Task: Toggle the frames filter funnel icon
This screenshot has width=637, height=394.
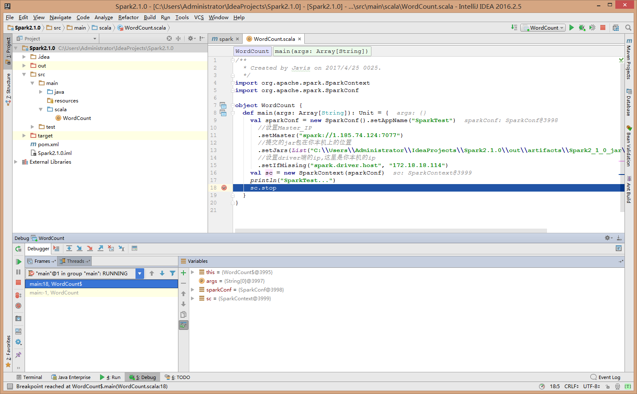Action: click(x=173, y=273)
